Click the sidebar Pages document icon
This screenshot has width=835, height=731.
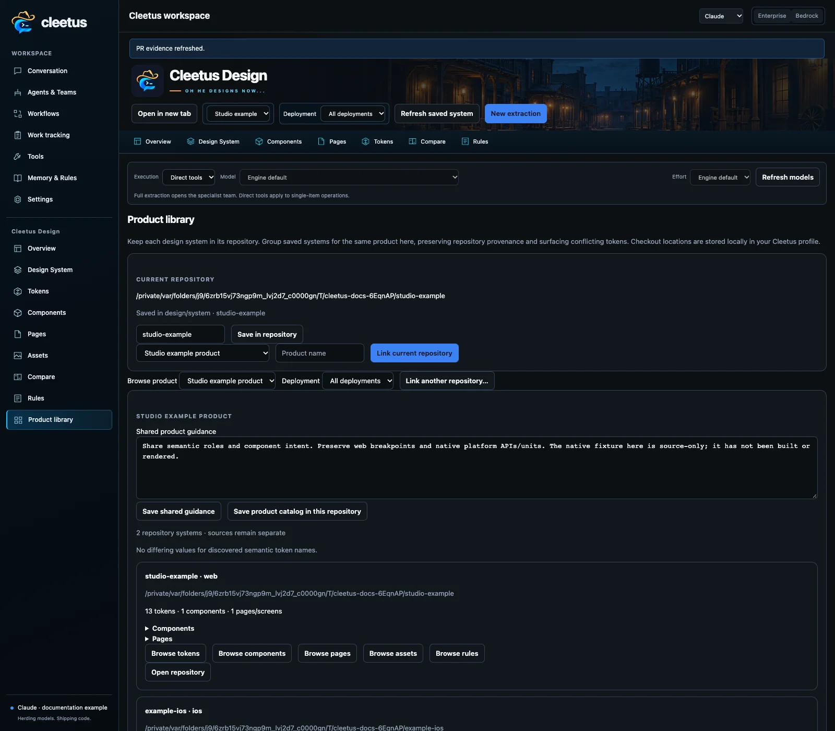point(18,334)
